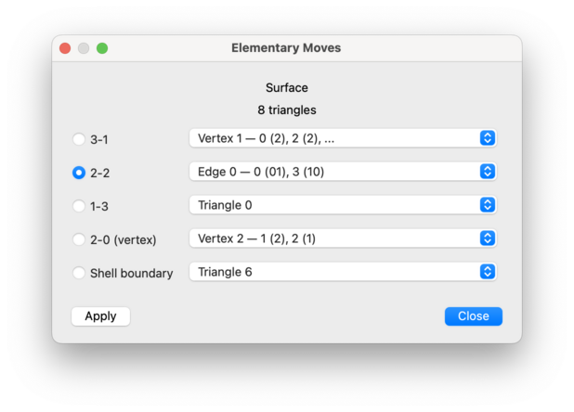
Task: Select the Shell boundary radio button
Action: pyautogui.click(x=79, y=273)
